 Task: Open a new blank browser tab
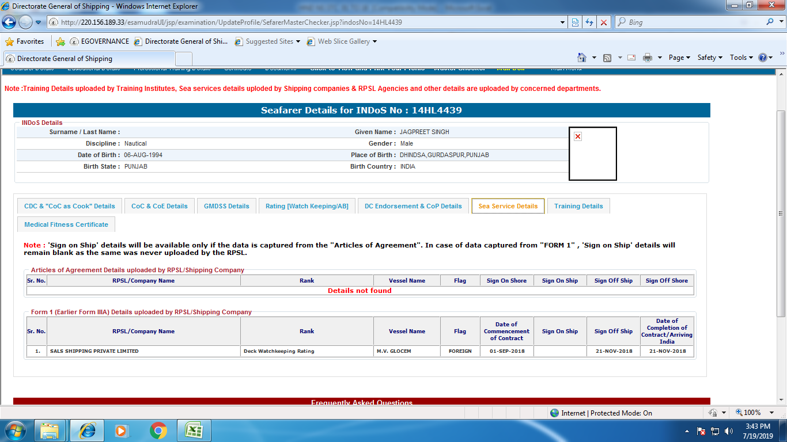(x=184, y=59)
